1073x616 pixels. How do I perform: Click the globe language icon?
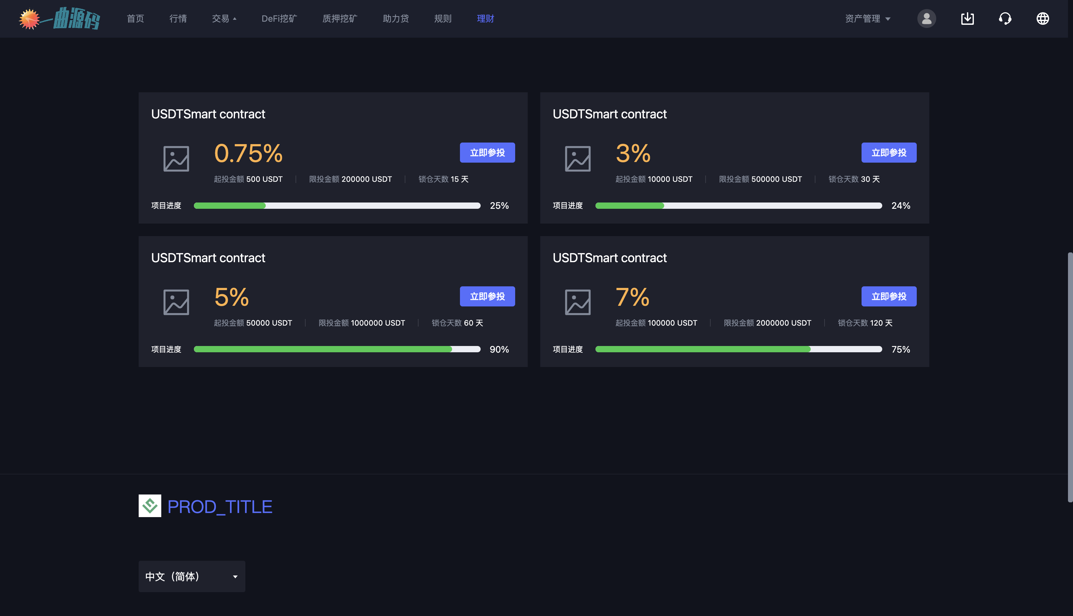(1043, 19)
